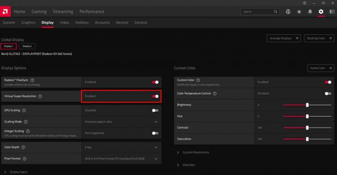
Task: Click the Arrange Displays button
Action: (x=284, y=38)
